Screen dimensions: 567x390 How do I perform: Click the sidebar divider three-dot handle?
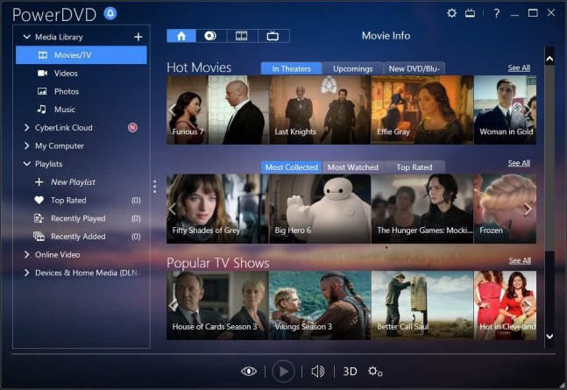(155, 187)
